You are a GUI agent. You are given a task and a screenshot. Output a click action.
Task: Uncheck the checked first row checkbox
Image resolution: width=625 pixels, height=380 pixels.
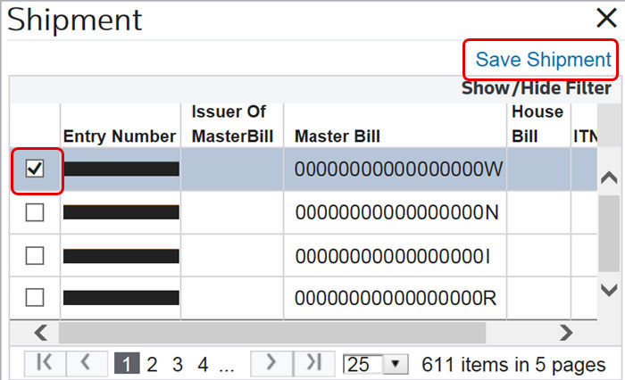click(x=35, y=169)
